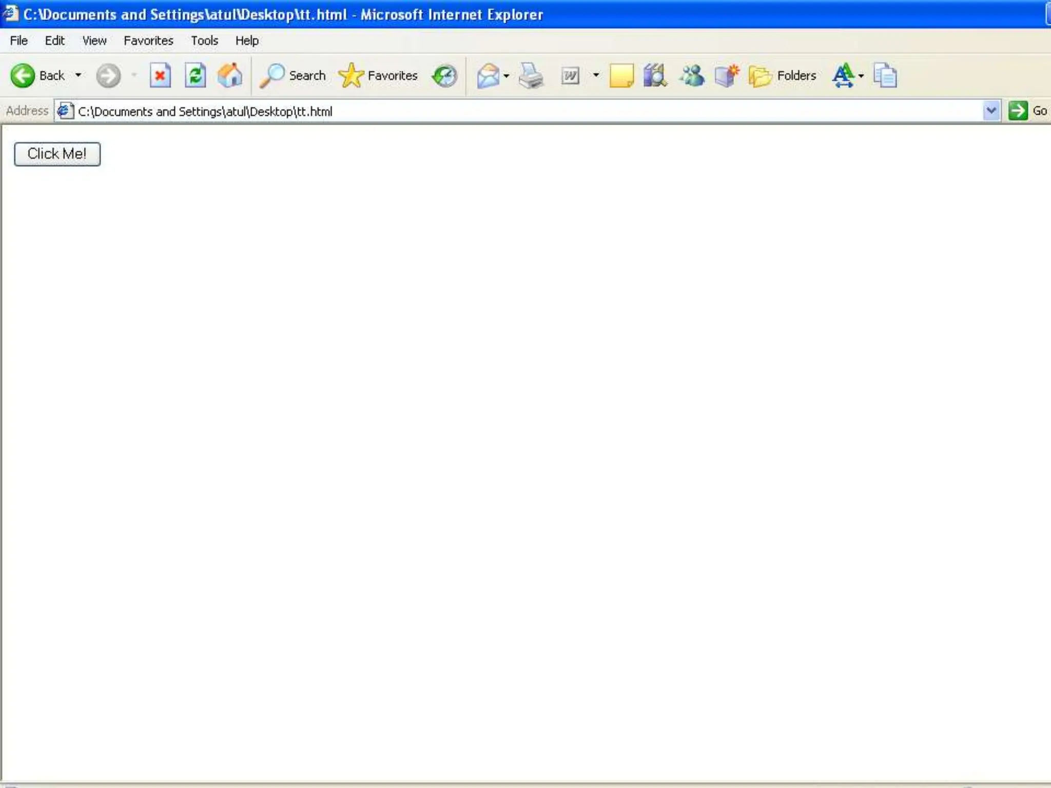
Task: Open the Mail toolbar icon
Action: click(488, 76)
